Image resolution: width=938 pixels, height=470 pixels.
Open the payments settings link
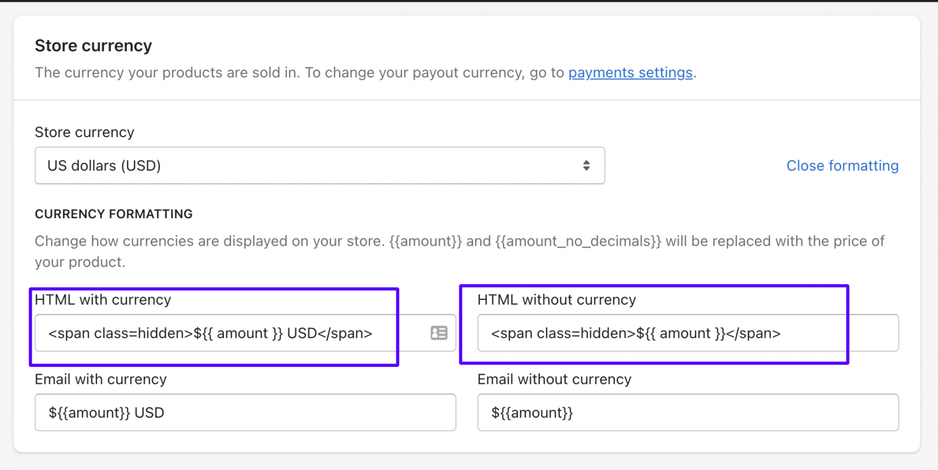[630, 73]
